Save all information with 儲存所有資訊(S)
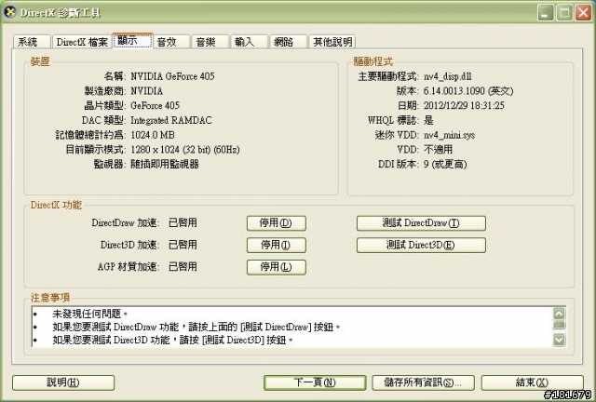Image resolution: width=596 pixels, height=402 pixels. tap(423, 382)
